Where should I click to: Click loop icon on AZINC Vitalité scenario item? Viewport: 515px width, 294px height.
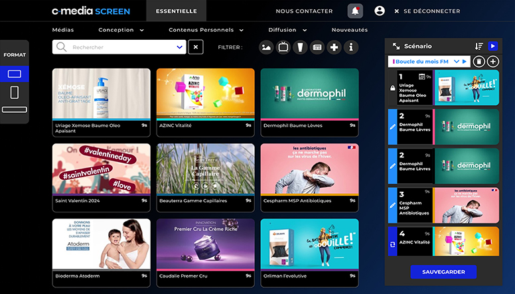click(392, 245)
